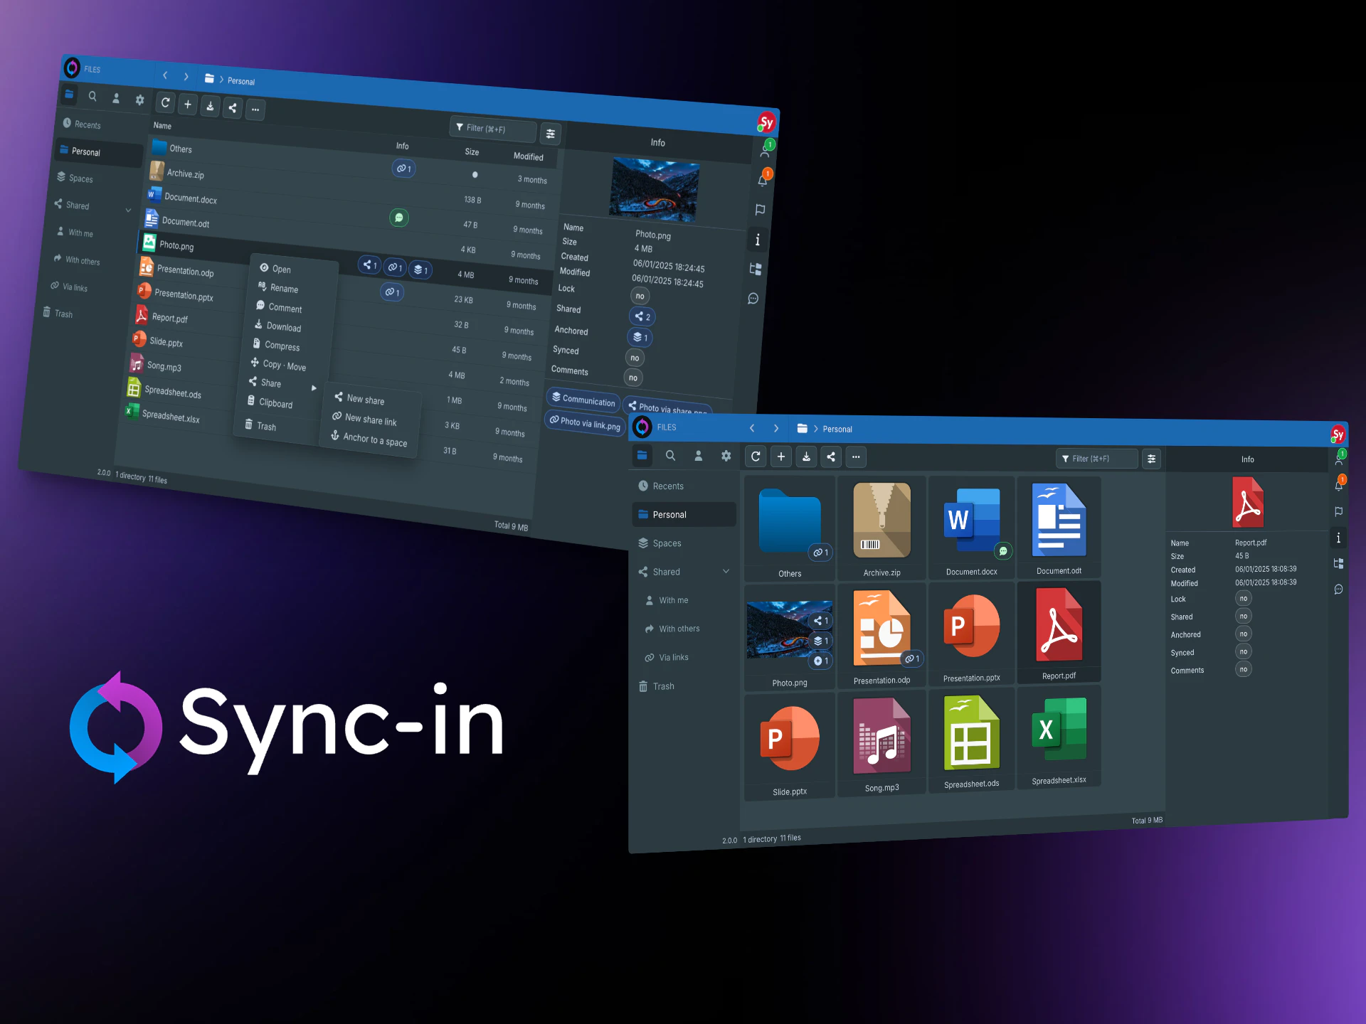This screenshot has width=1366, height=1024.
Task: Select Rename in the context menu
Action: (x=284, y=288)
